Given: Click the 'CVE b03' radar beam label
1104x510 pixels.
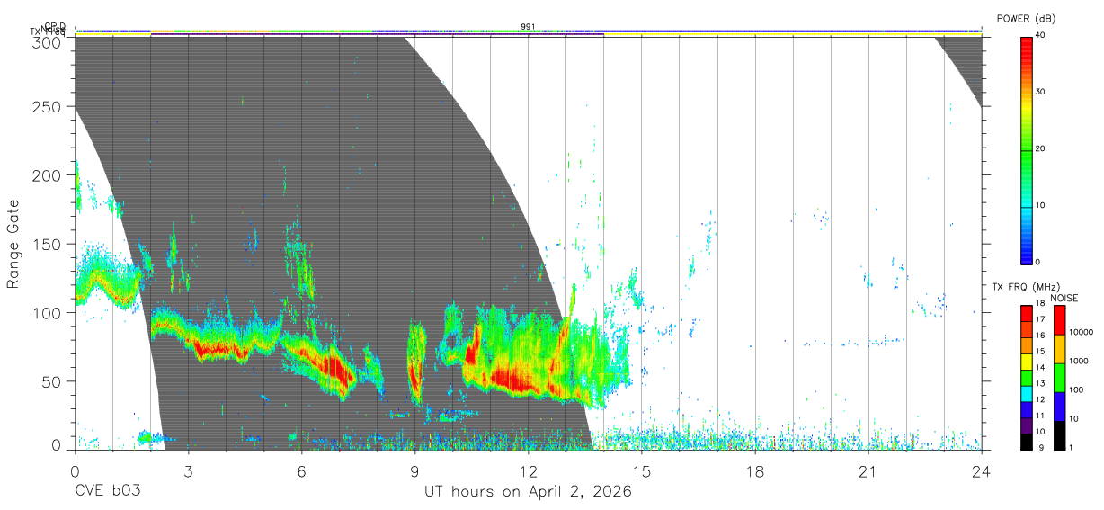Looking at the screenshot, I should 107,492.
